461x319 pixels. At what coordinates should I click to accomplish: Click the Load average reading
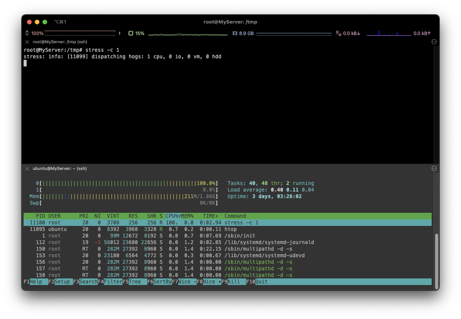[270, 190]
